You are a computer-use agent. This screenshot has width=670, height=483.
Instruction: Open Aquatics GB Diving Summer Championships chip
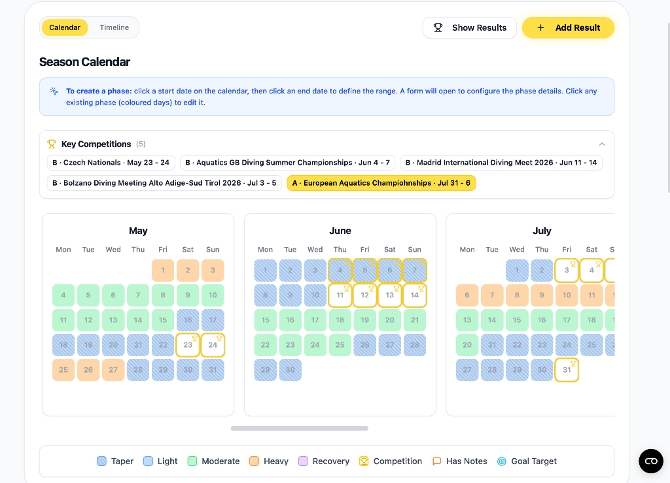pyautogui.click(x=288, y=163)
